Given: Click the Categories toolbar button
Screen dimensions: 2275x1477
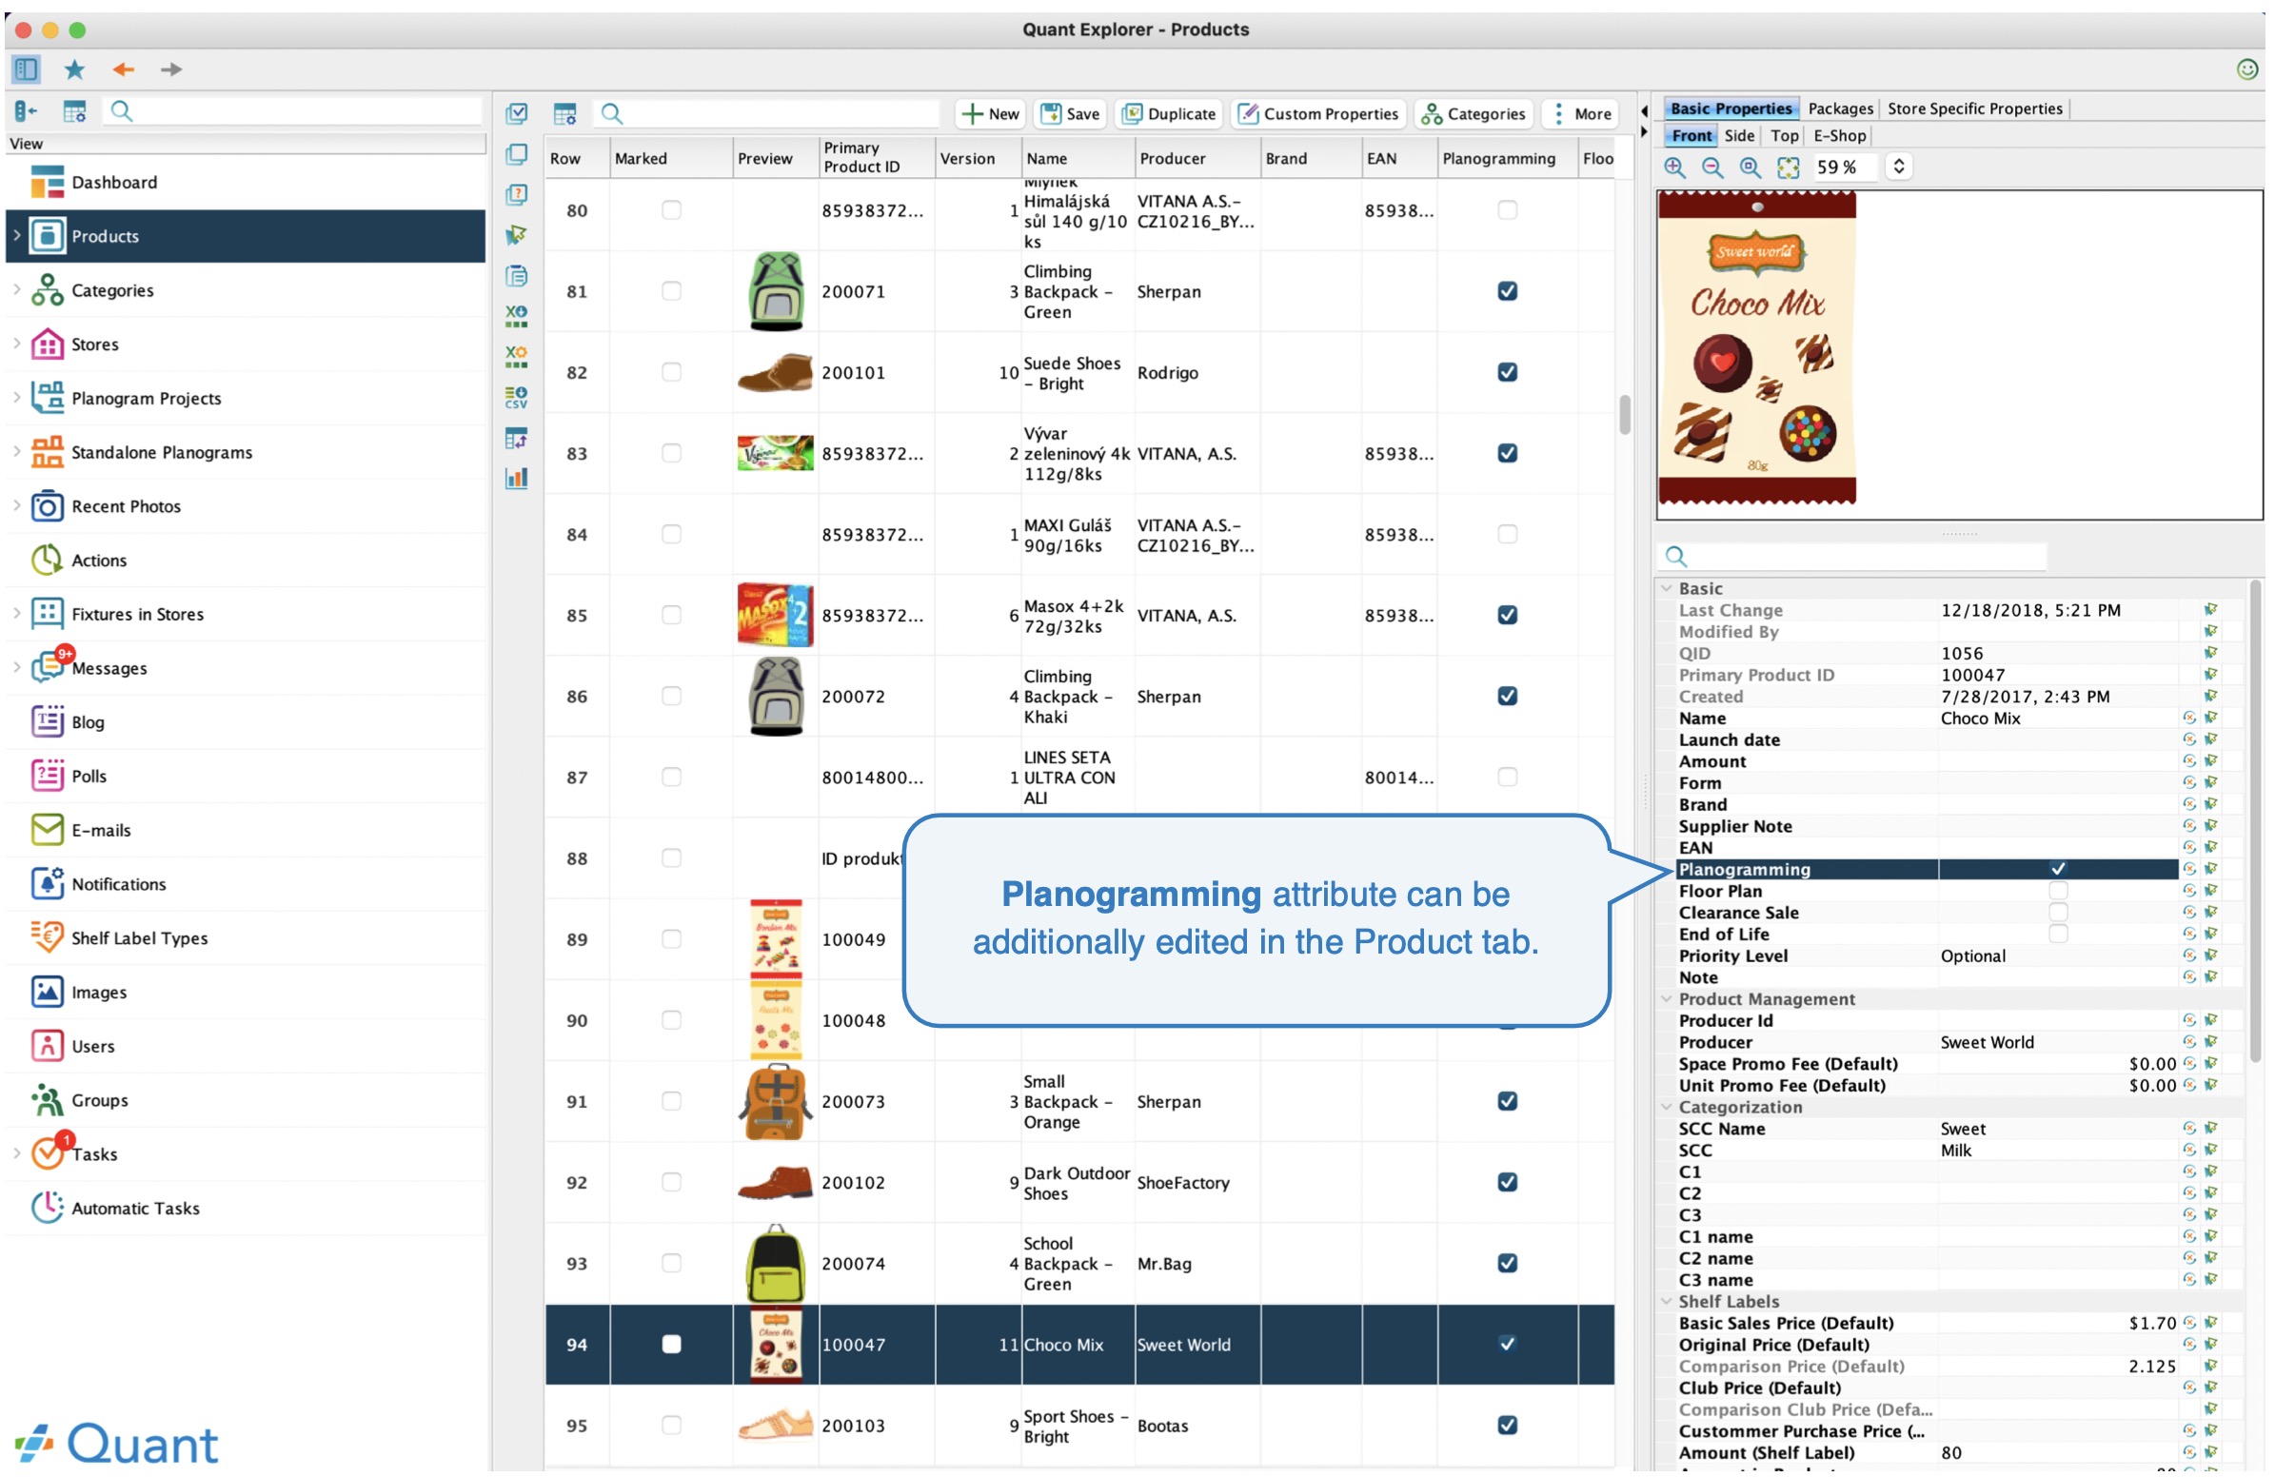Looking at the screenshot, I should click(1473, 113).
